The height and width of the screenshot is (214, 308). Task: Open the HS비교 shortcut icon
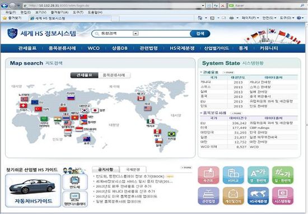[x=233, y=175]
